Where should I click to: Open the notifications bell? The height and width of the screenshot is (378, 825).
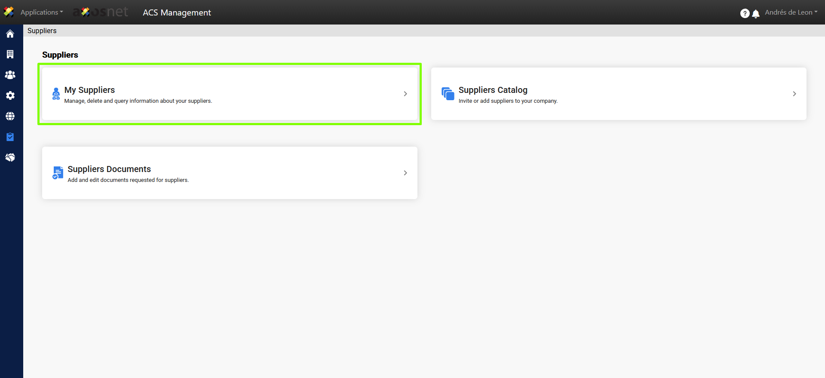pyautogui.click(x=756, y=14)
